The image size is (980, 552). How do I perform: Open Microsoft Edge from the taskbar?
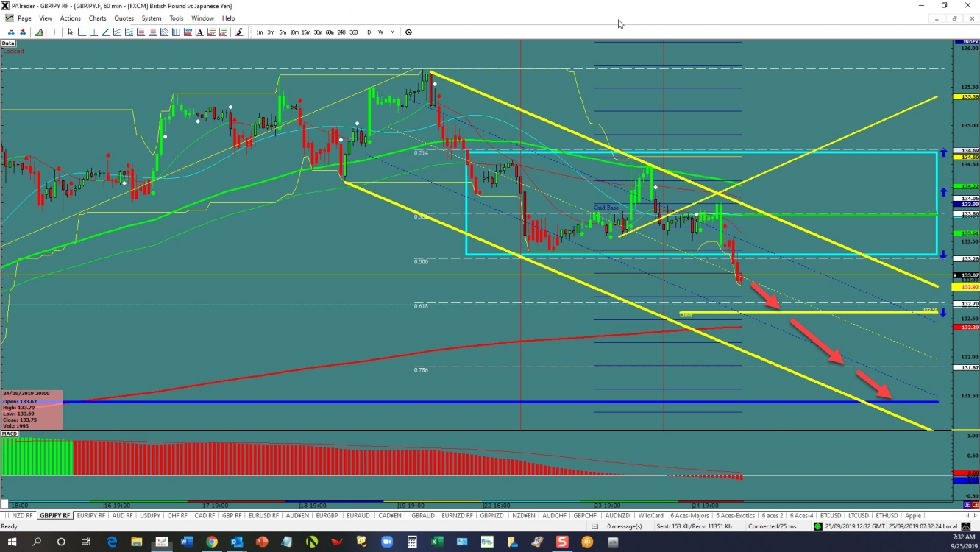tap(112, 542)
